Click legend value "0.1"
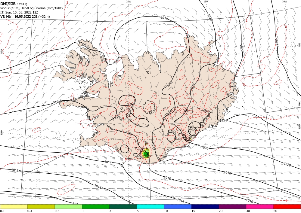Screen dimensions: 301x213 (x=2, y=211)
